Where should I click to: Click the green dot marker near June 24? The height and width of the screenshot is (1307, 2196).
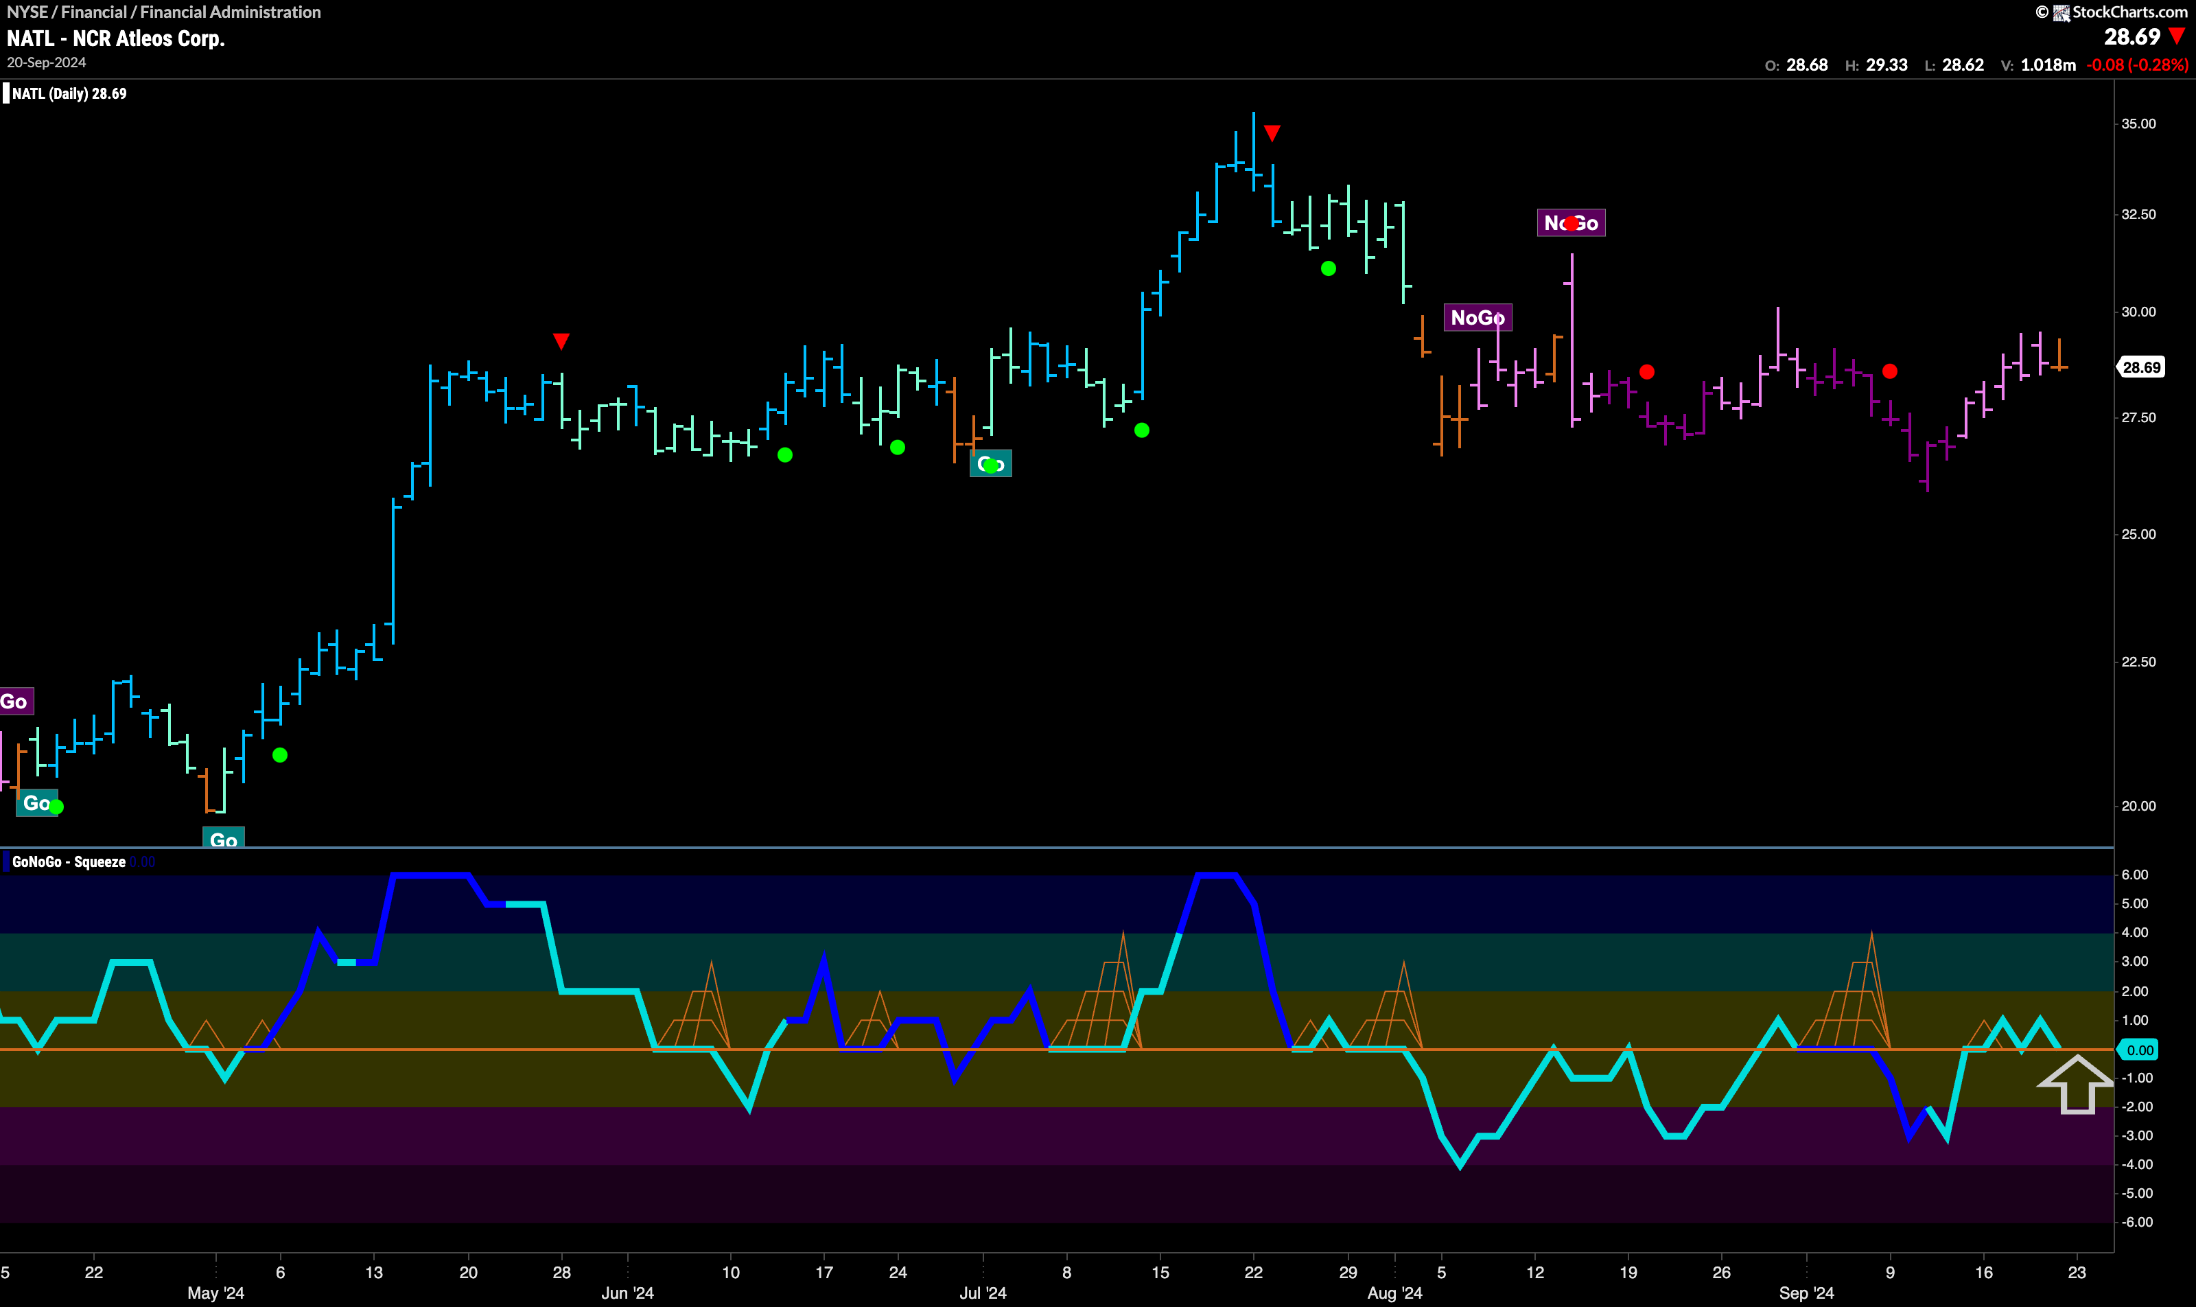click(x=897, y=448)
